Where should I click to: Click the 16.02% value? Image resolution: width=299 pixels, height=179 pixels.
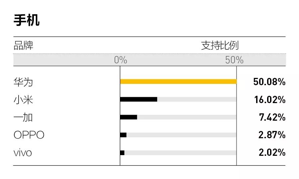270,100
